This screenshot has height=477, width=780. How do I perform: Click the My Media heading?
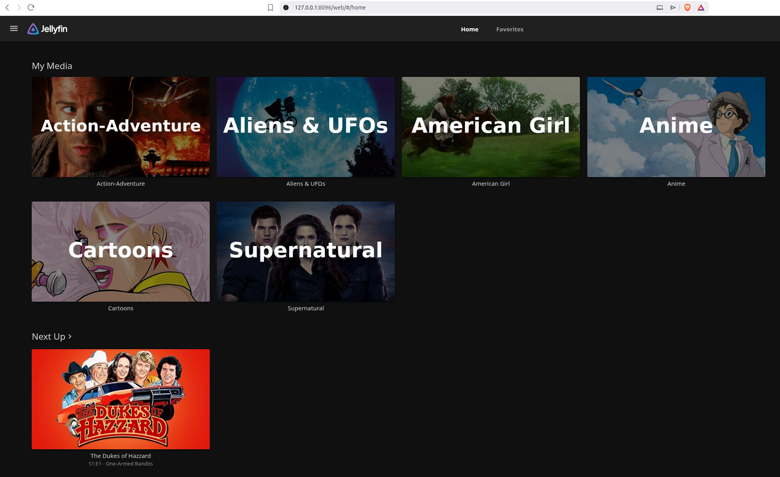52,66
